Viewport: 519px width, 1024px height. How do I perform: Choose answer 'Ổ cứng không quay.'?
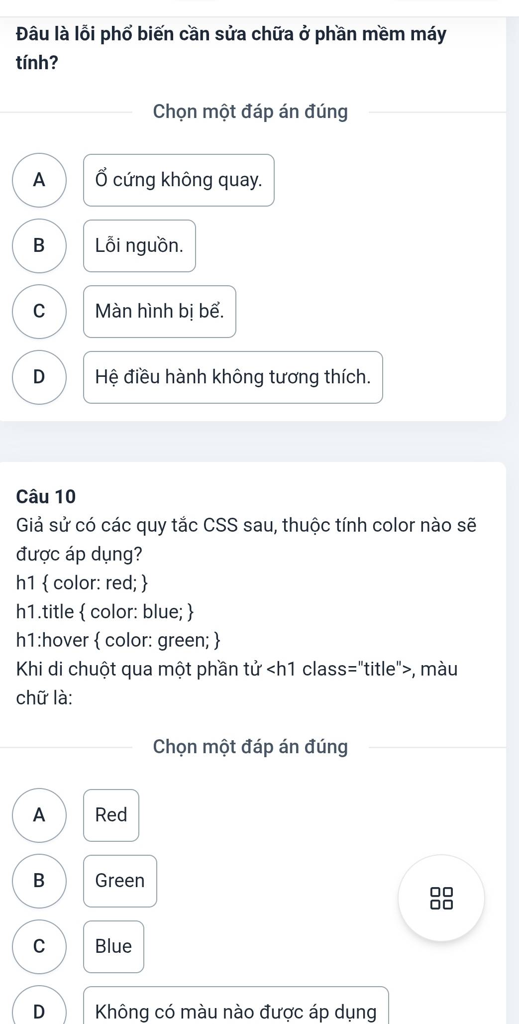coord(179,180)
